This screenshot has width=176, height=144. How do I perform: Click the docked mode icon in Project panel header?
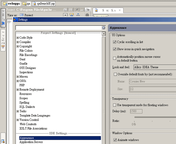click(x=71, y=10)
